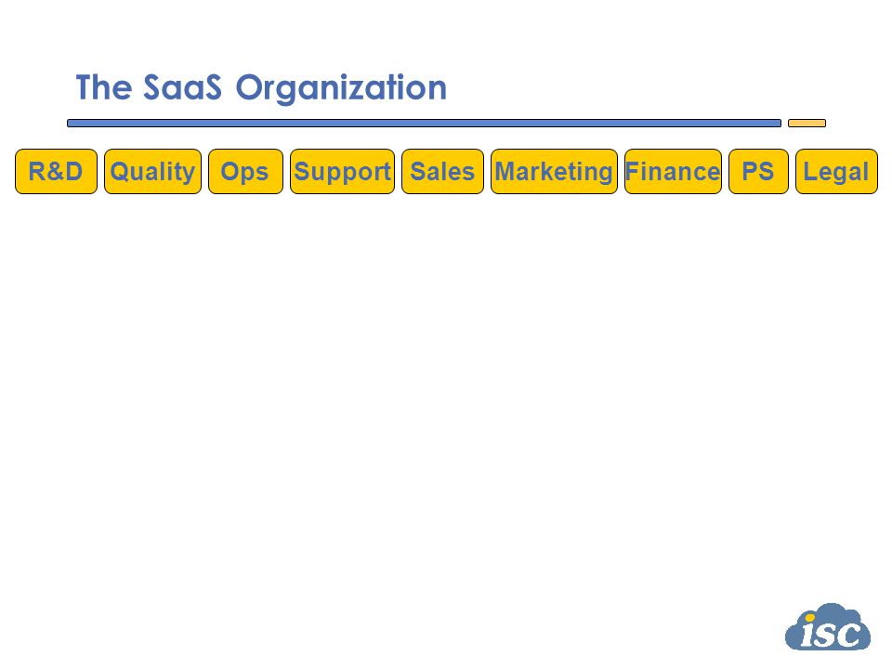Image resolution: width=892 pixels, height=669 pixels.
Task: Select the R&D department box
Action: click(57, 171)
